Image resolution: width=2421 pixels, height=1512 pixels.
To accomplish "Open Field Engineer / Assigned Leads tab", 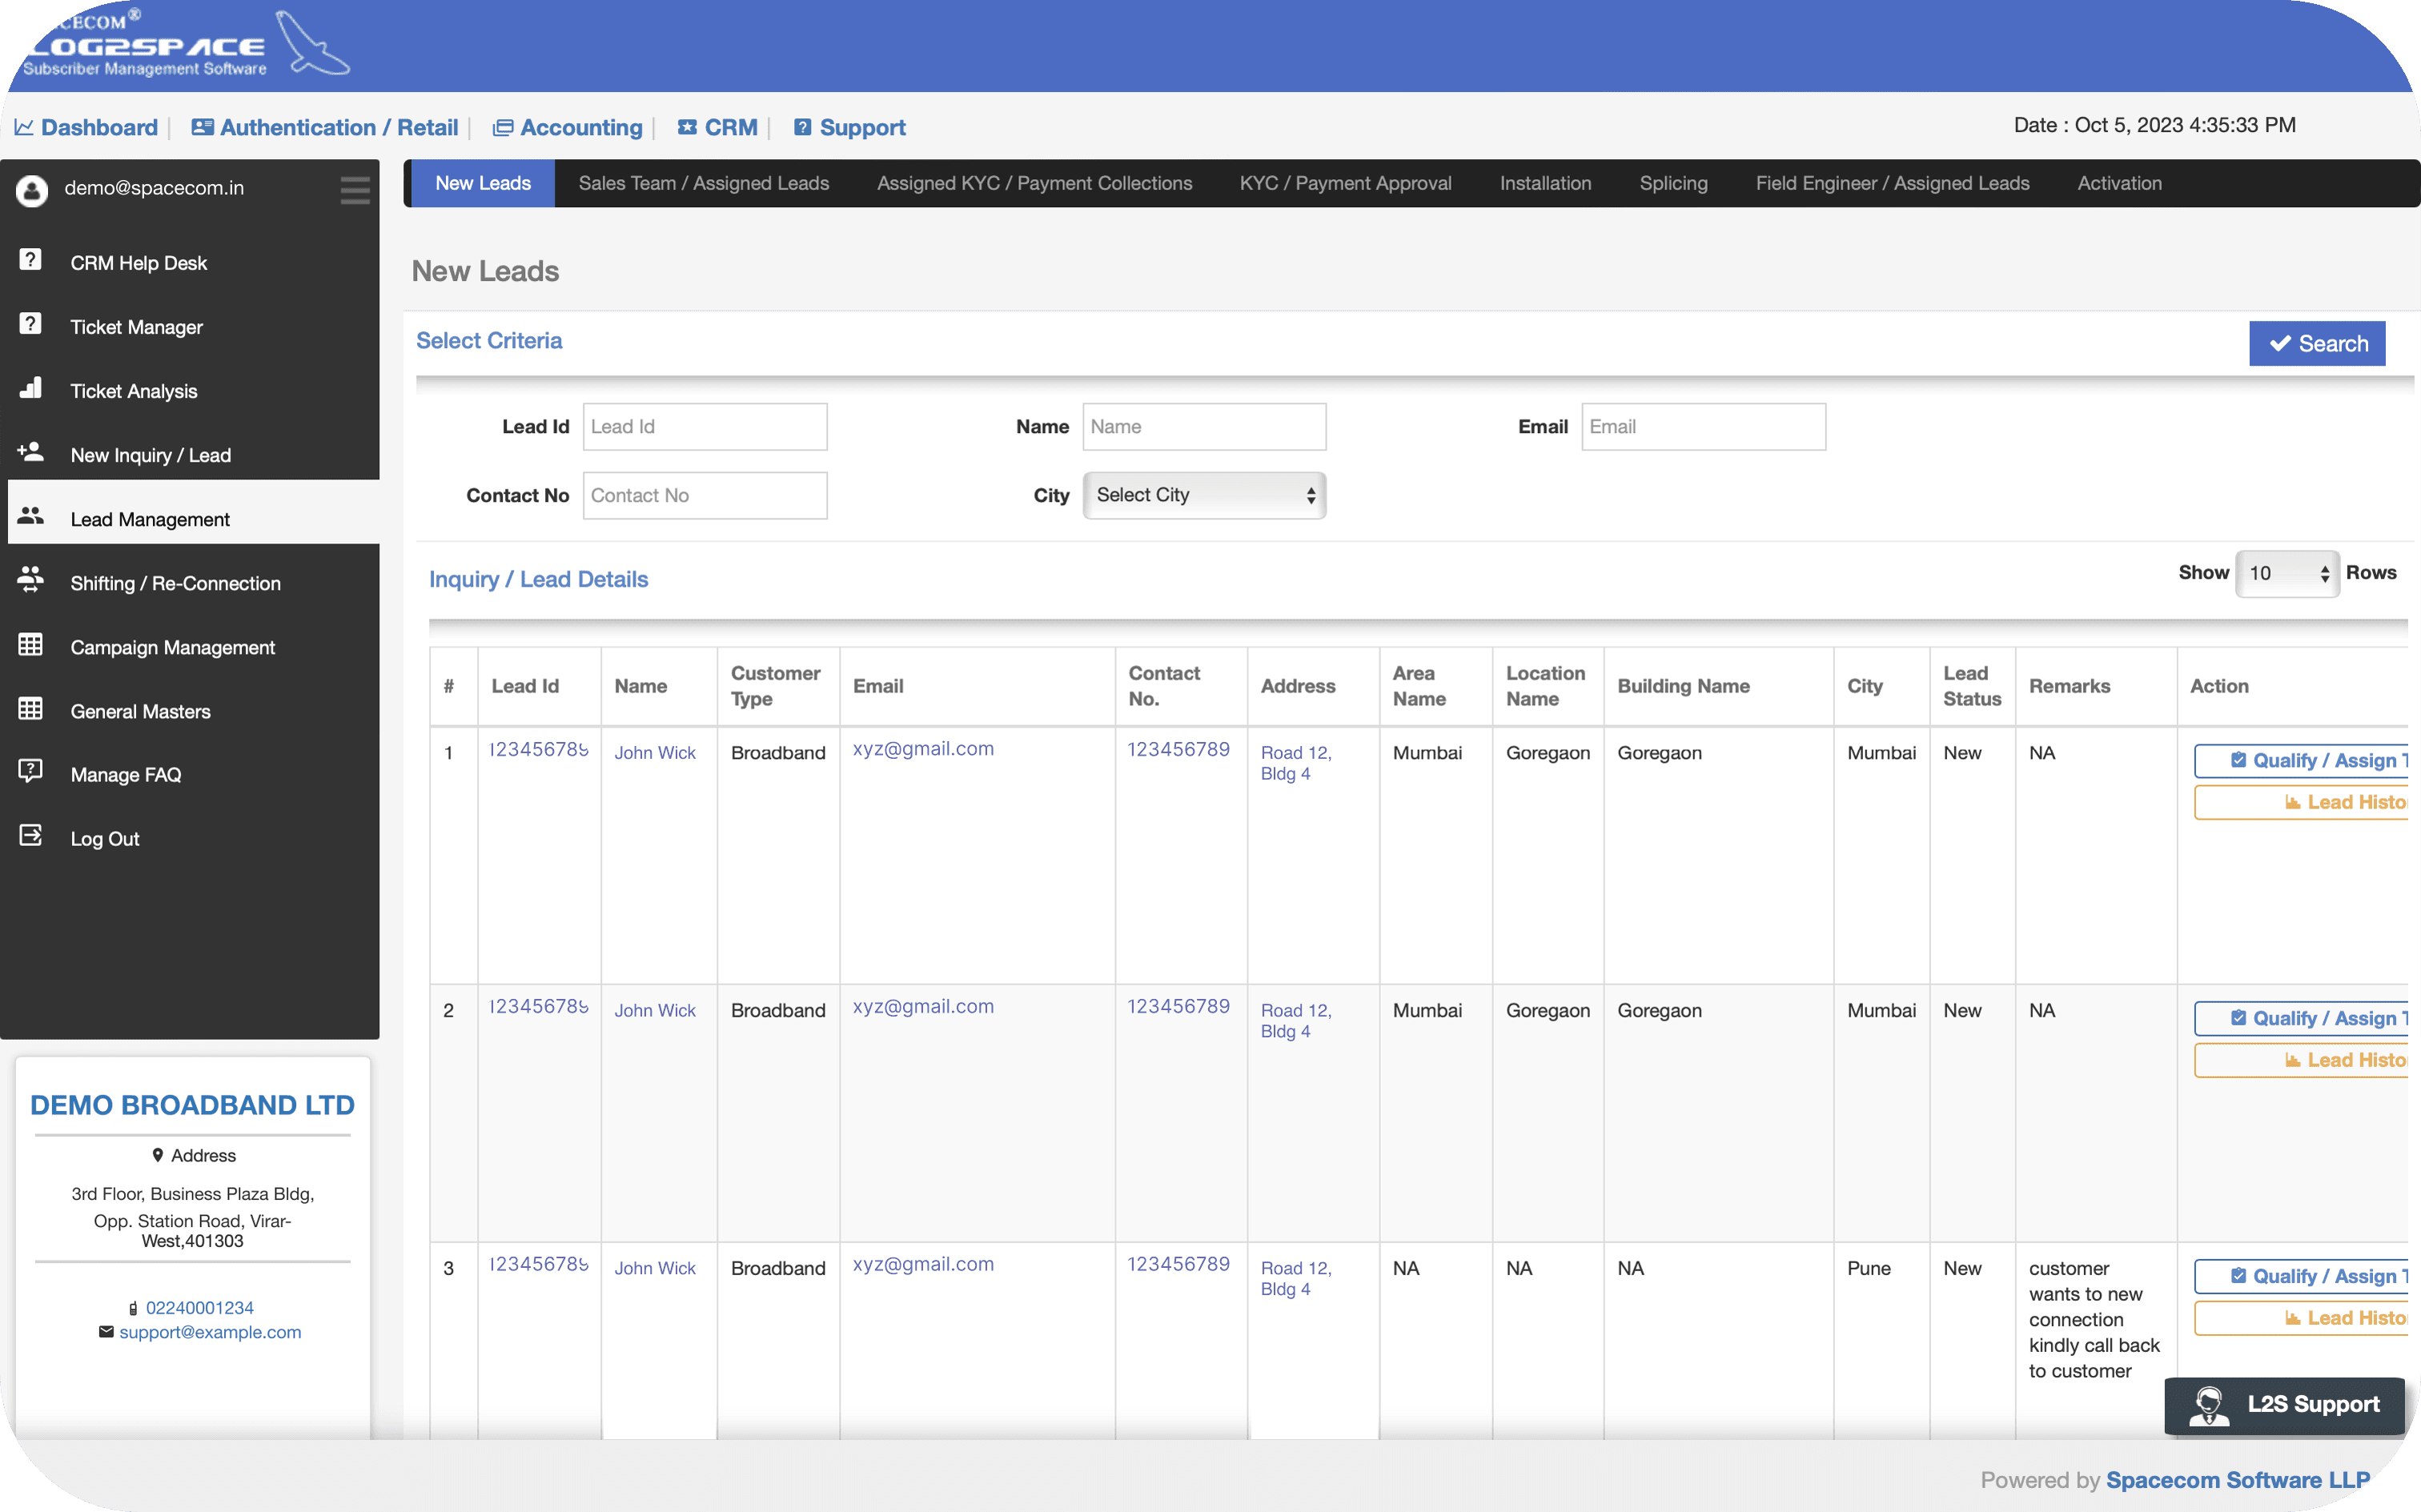I will click(1892, 183).
